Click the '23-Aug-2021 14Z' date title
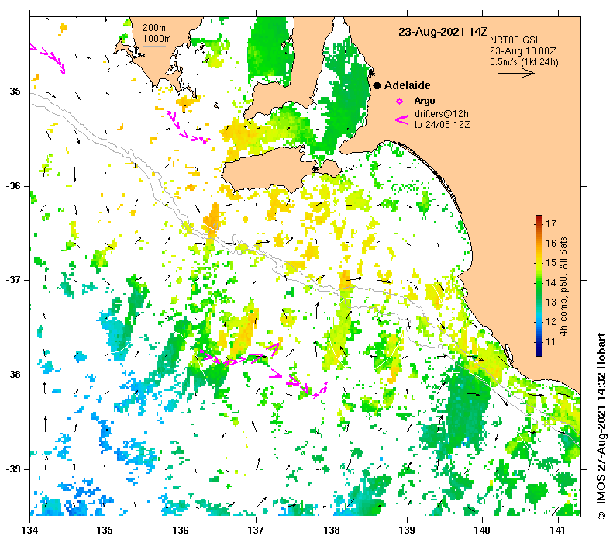The image size is (613, 543). [443, 32]
